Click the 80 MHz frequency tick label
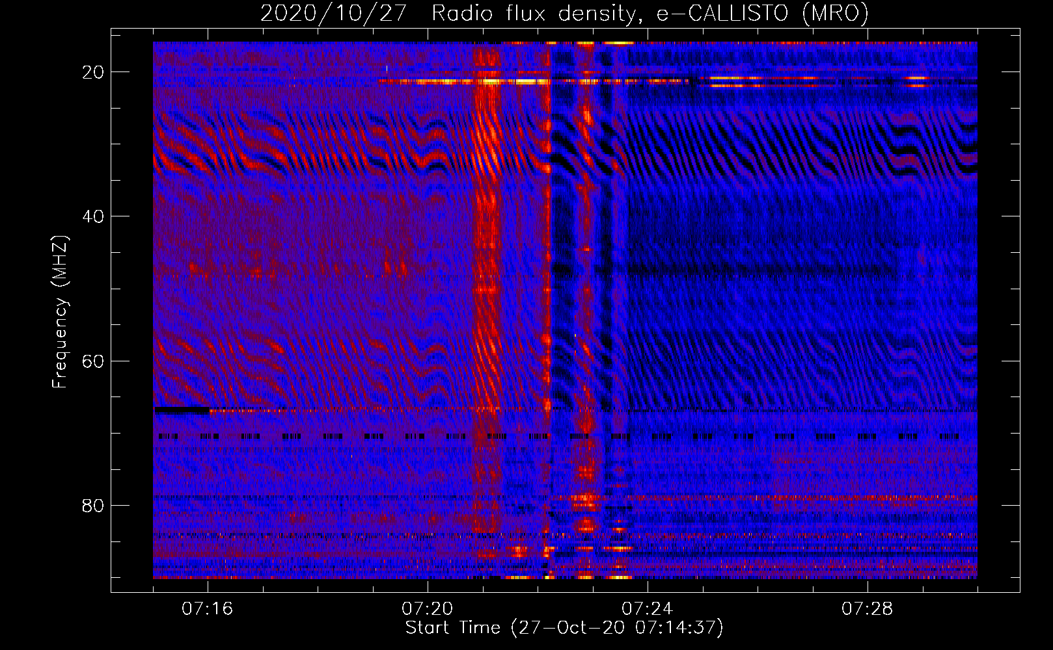Viewport: 1053px width, 650px height. (x=94, y=506)
